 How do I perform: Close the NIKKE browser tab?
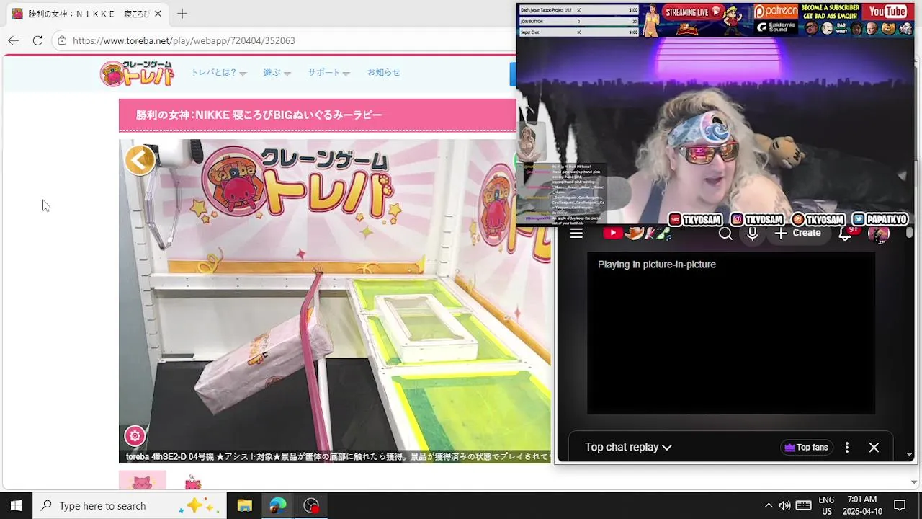158,14
